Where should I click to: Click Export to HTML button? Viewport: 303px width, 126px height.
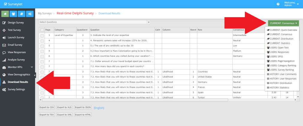pyautogui.click(x=83, y=115)
